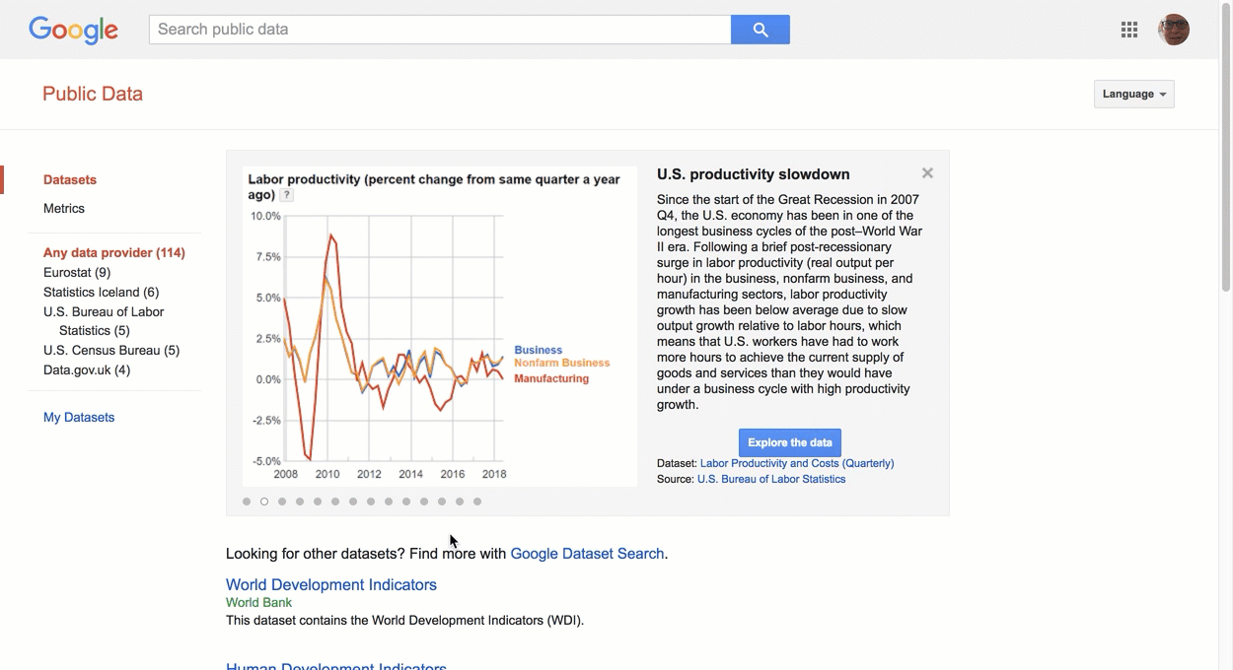
Task: Switch to the Datasets section
Action: pyautogui.click(x=70, y=179)
